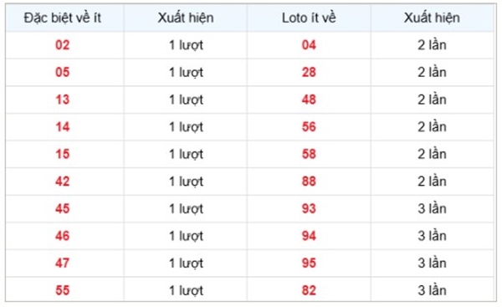The image size is (502, 307).
Task: Select loto number 28
Action: (309, 72)
